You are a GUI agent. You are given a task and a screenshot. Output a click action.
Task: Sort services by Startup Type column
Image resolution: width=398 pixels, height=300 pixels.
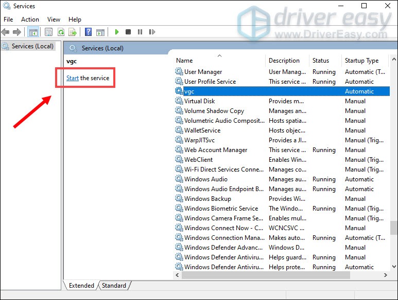(361, 60)
